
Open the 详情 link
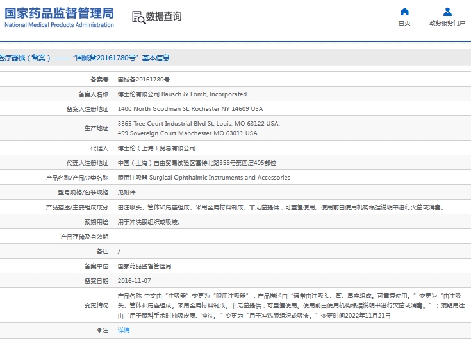[124, 330]
